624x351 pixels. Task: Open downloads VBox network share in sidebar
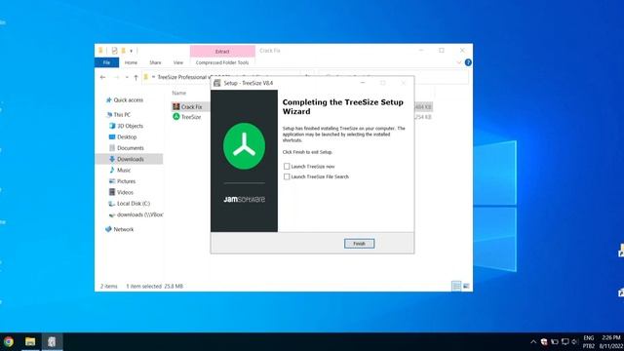pos(139,214)
